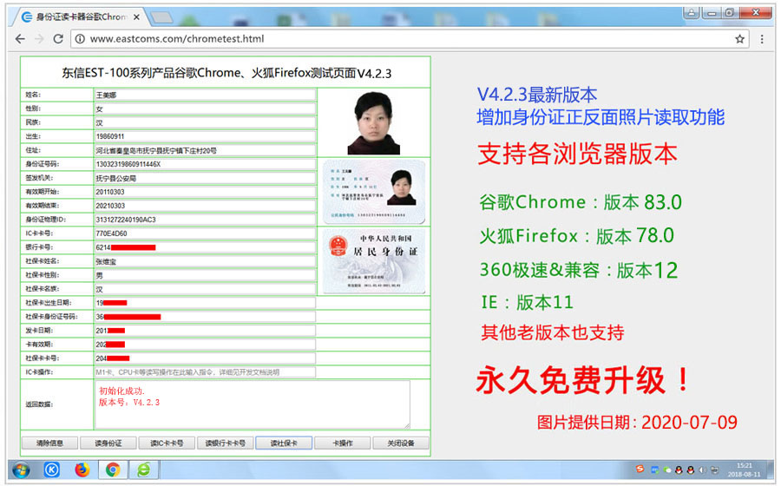Switch to Chrome in the taskbar
The height and width of the screenshot is (486, 781).
point(113,470)
